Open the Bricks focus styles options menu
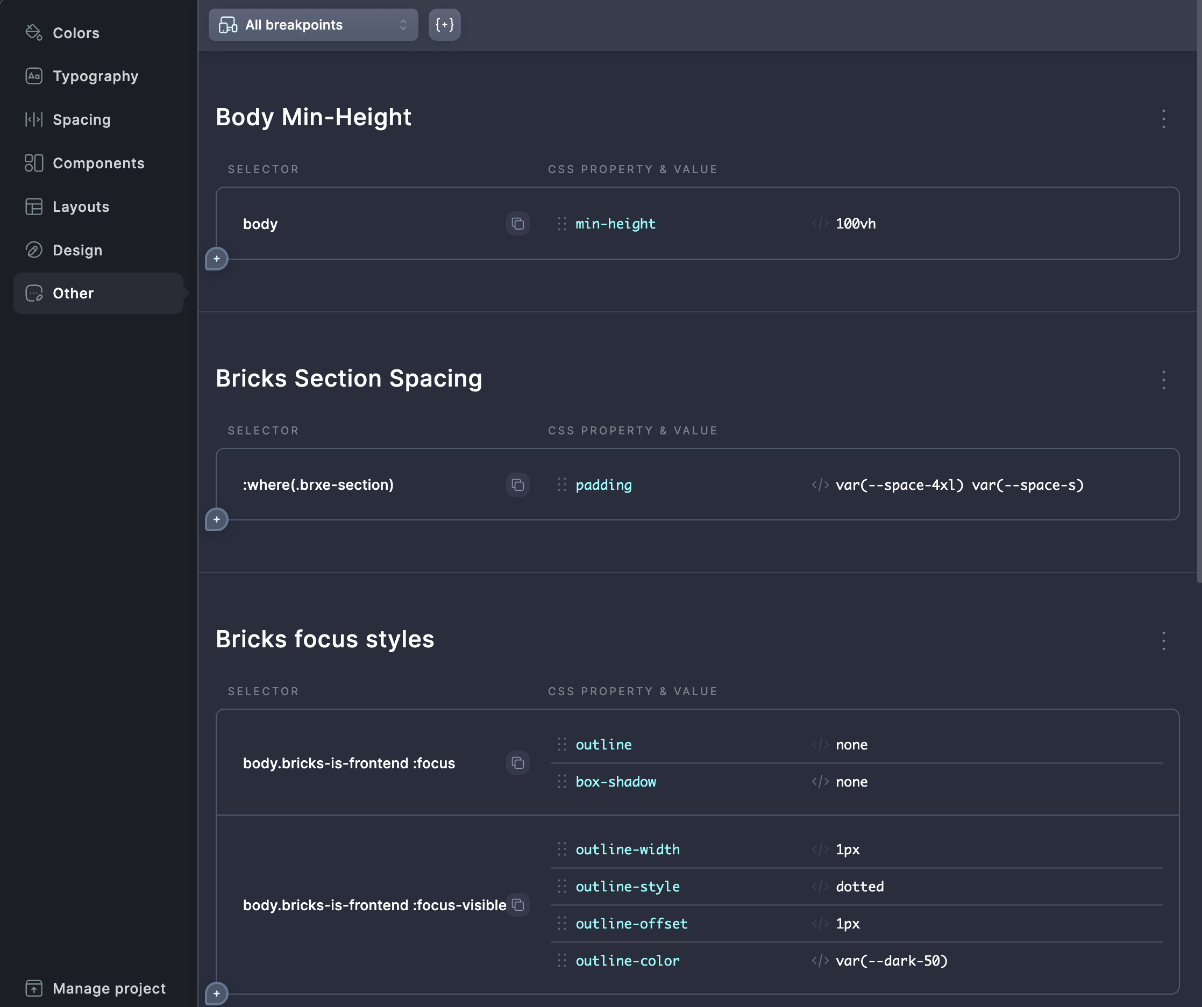This screenshot has width=1202, height=1007. coord(1163,641)
